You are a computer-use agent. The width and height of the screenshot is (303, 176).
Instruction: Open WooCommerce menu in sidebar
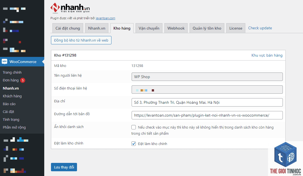22,62
